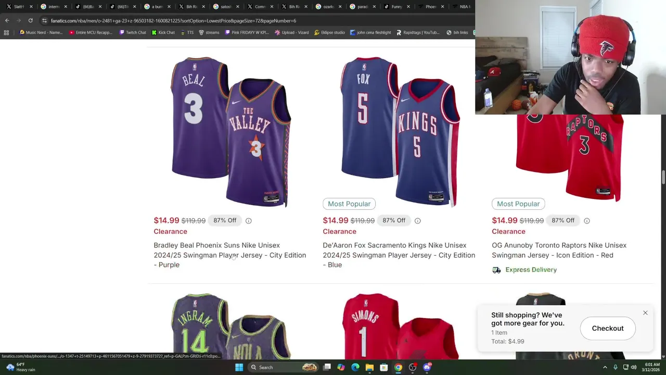Open the TTS bookmark
The image size is (666, 375).
pyautogui.click(x=187, y=32)
